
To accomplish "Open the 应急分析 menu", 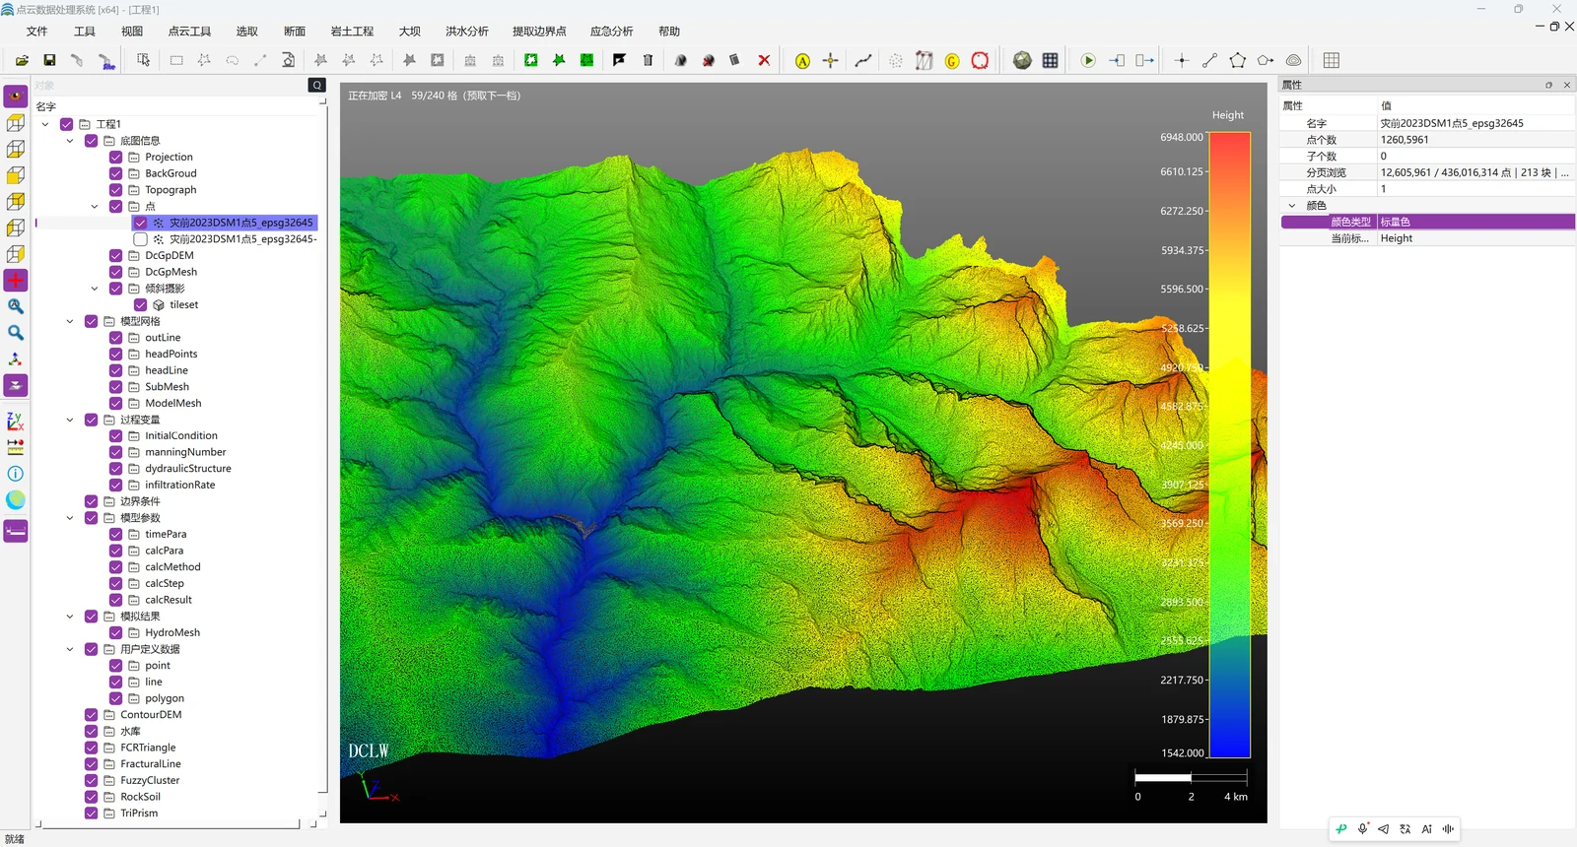I will 611,32.
